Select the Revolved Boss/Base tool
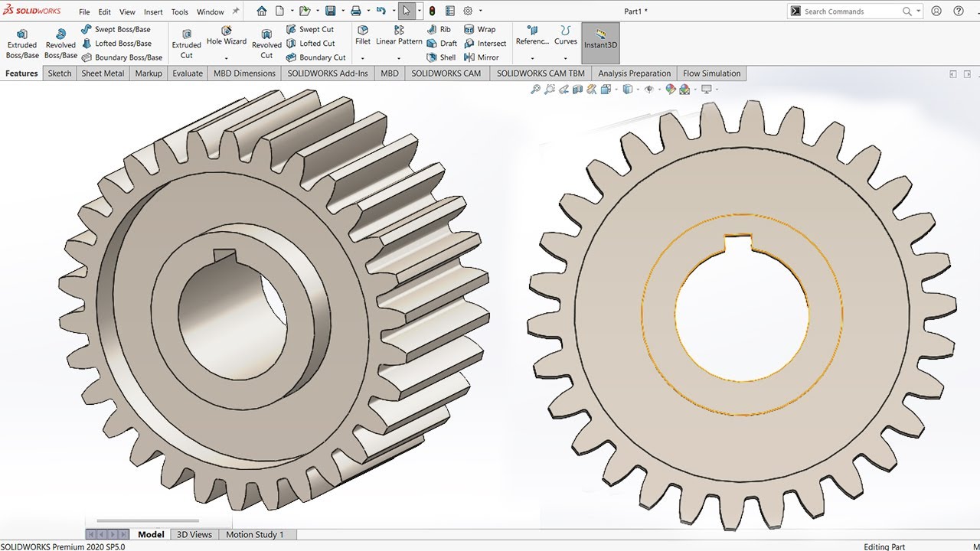This screenshot has width=980, height=551. point(60,44)
